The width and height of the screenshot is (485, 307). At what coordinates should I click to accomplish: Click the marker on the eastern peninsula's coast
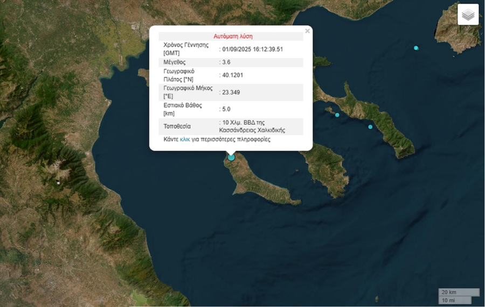tap(370, 127)
